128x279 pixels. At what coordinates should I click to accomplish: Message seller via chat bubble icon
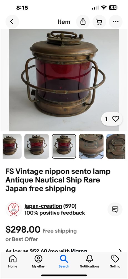pos(115,209)
